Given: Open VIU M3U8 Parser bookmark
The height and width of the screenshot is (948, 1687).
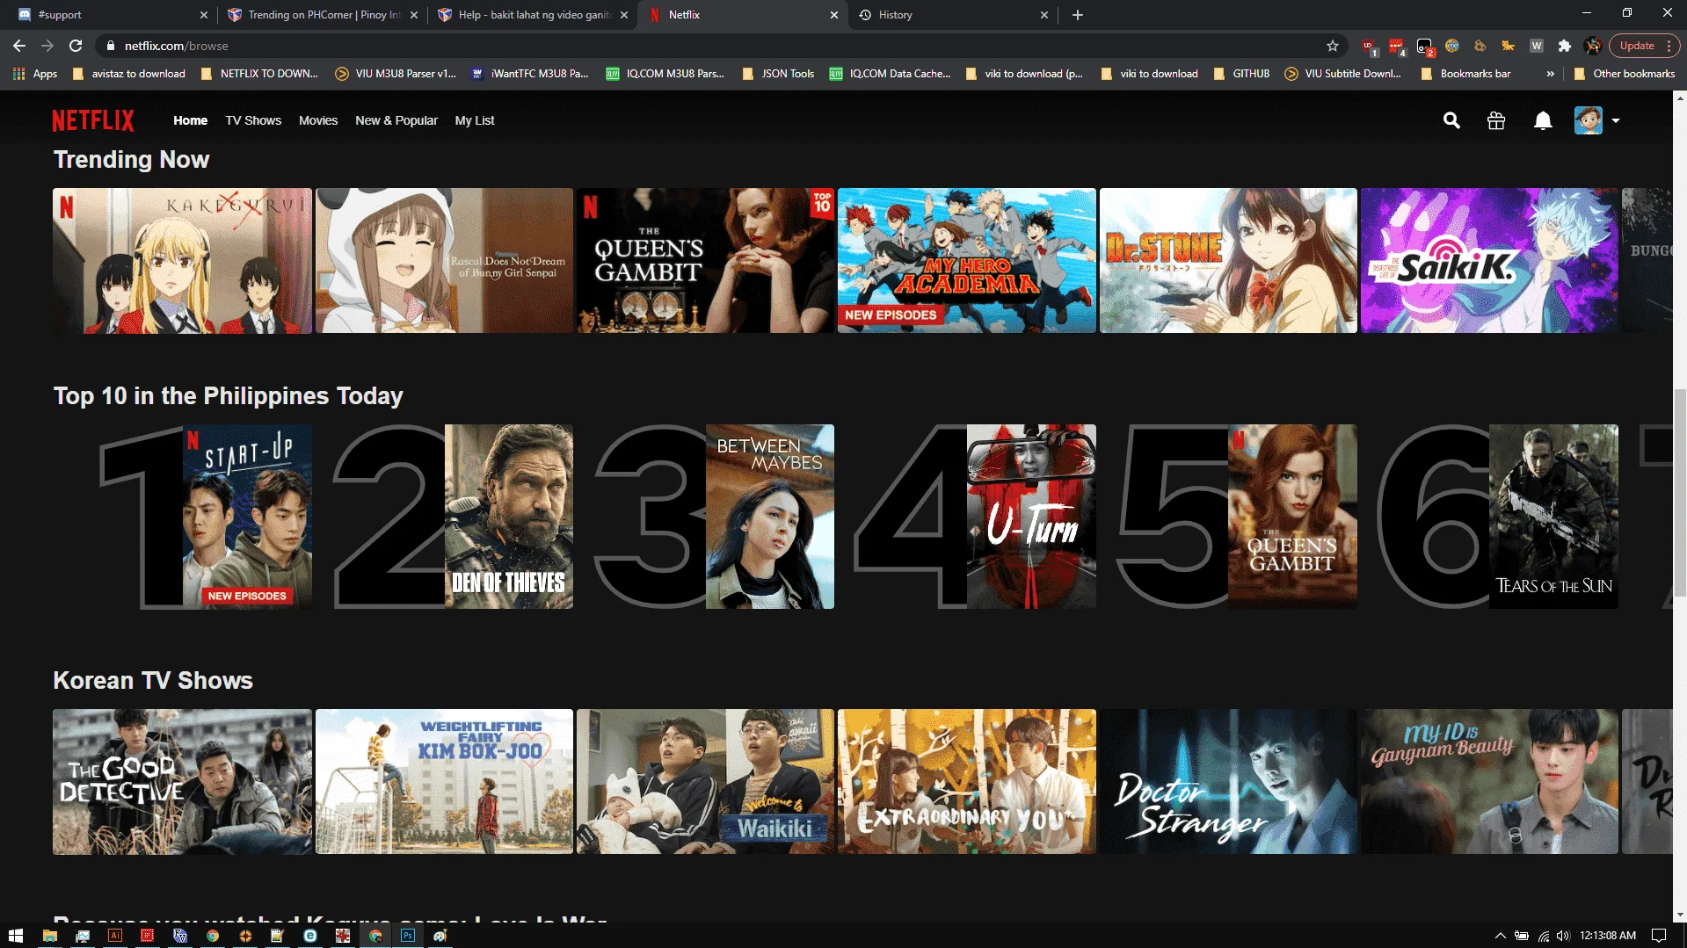Looking at the screenshot, I should [396, 74].
